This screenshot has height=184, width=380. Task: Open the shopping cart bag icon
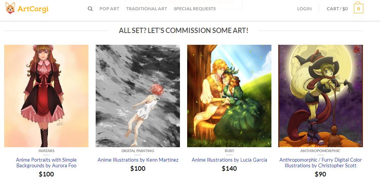[358, 8]
